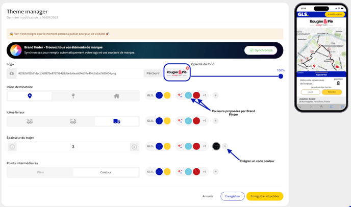
Task: Select Contour for intermediate points
Action: [x=106, y=172]
